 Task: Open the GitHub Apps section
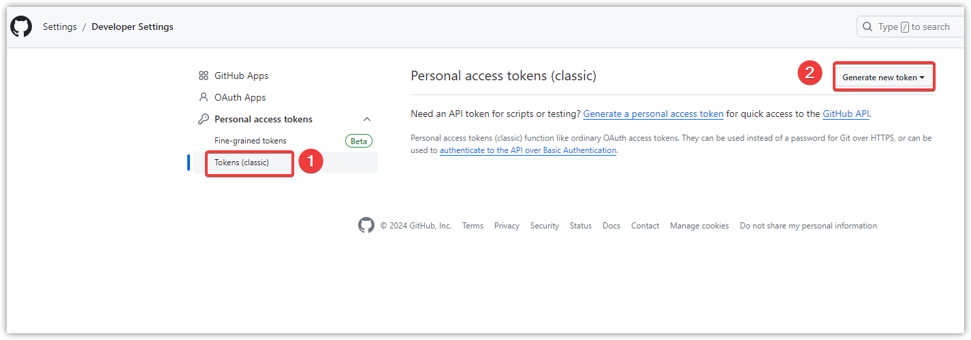point(241,75)
